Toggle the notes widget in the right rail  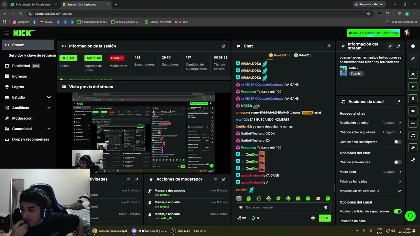pos(413,99)
